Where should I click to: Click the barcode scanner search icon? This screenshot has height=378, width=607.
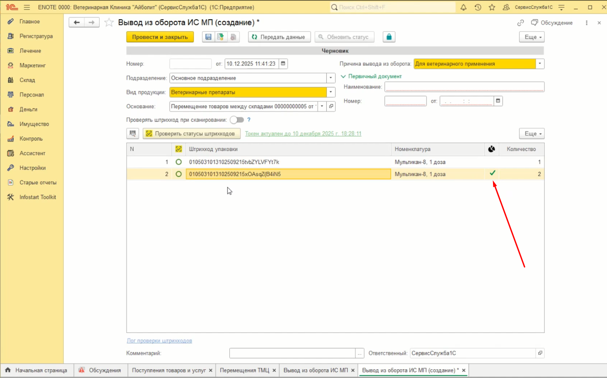[x=133, y=134]
